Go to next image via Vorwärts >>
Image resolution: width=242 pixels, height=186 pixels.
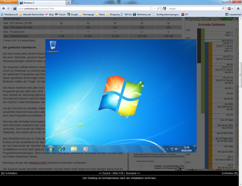tap(133, 173)
